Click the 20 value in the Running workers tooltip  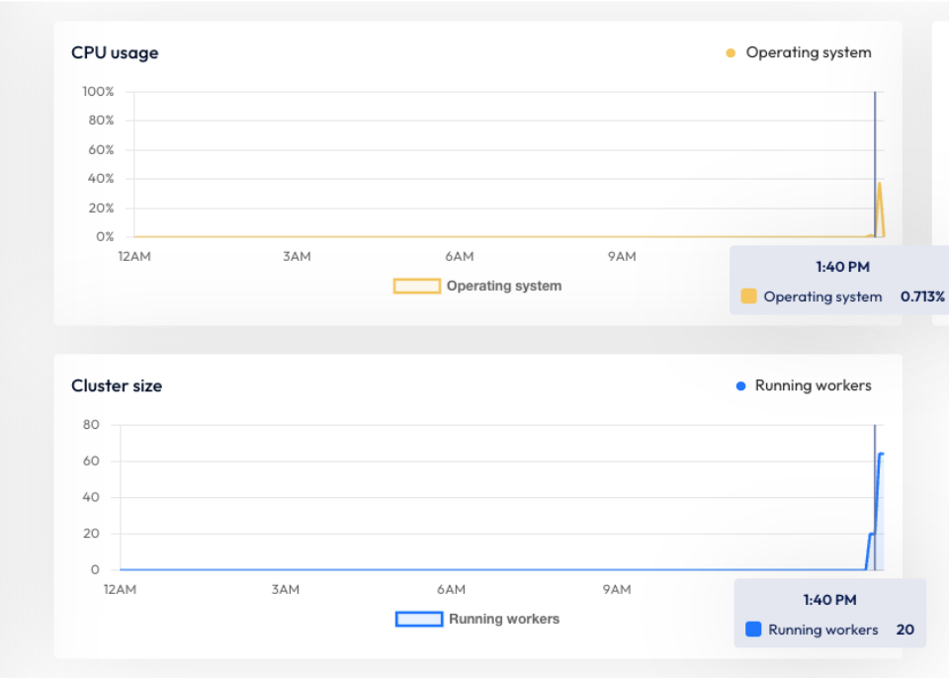pos(904,629)
